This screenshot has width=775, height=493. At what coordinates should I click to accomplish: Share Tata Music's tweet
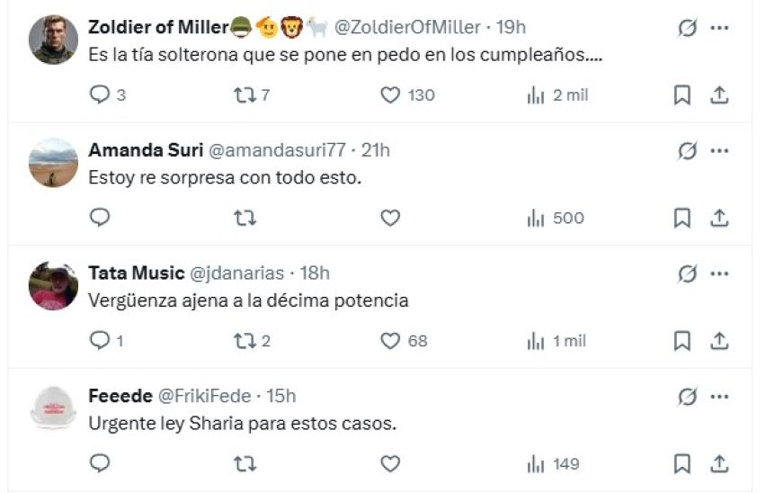(x=719, y=341)
